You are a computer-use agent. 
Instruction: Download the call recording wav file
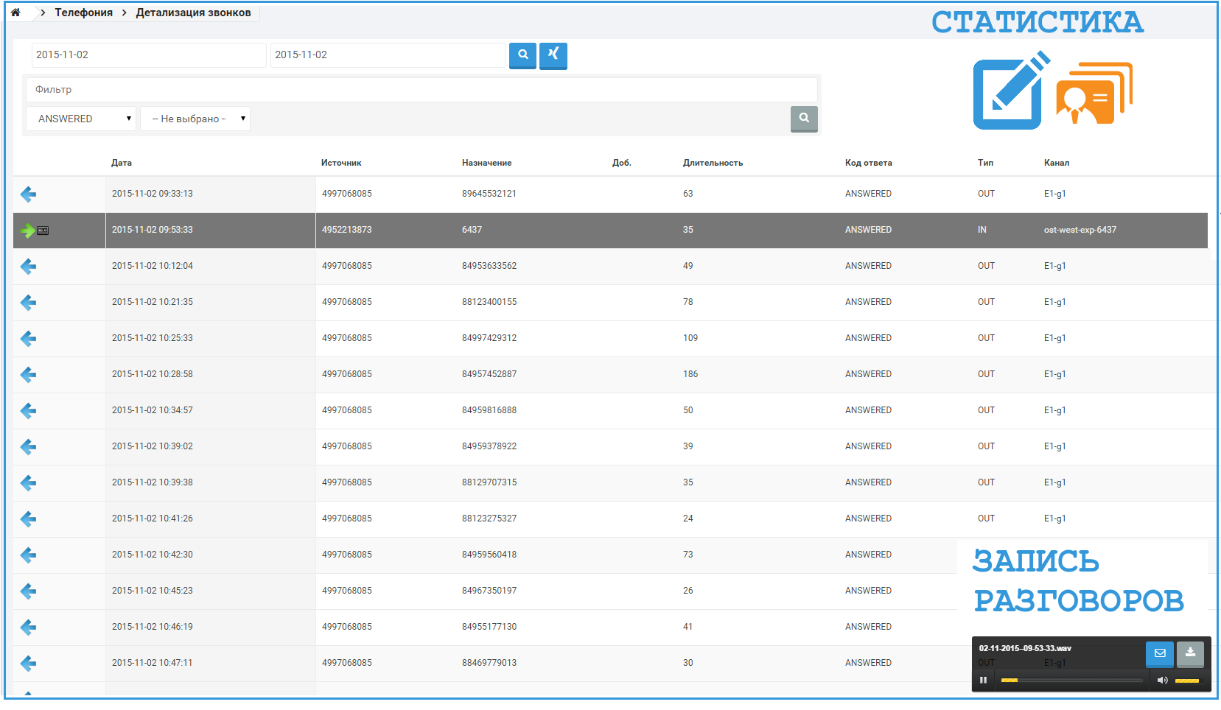click(1190, 653)
